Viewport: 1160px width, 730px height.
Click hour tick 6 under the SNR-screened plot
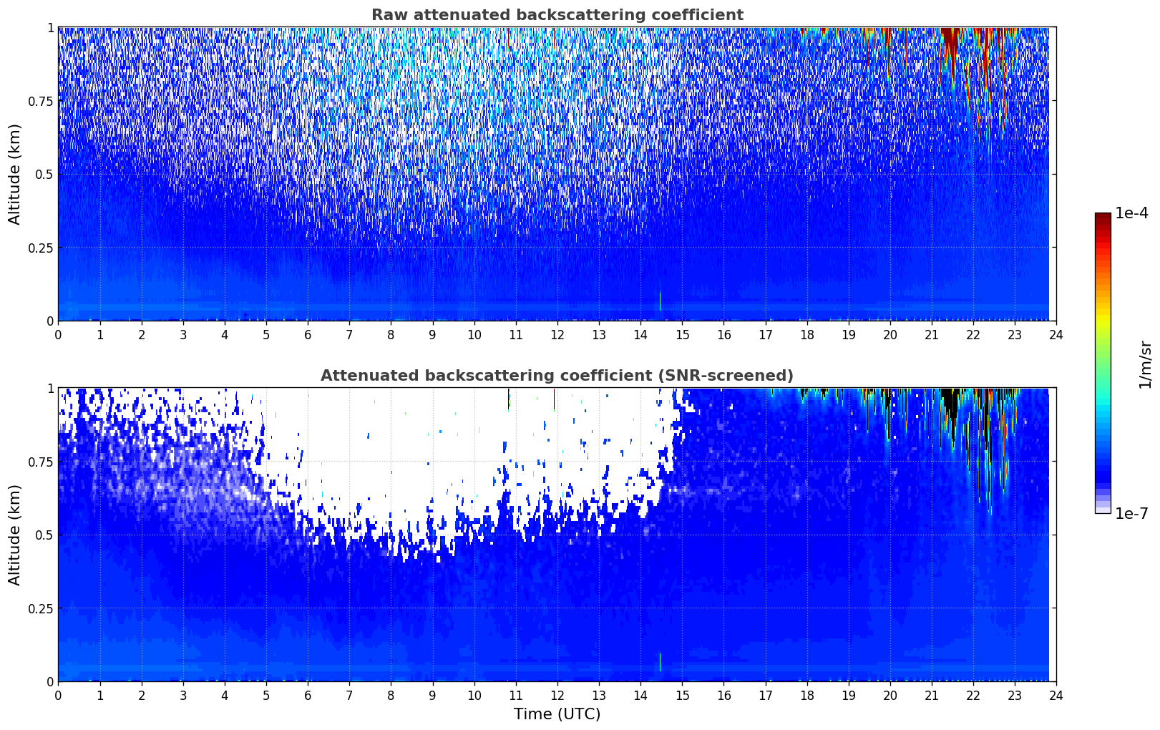pyautogui.click(x=308, y=695)
